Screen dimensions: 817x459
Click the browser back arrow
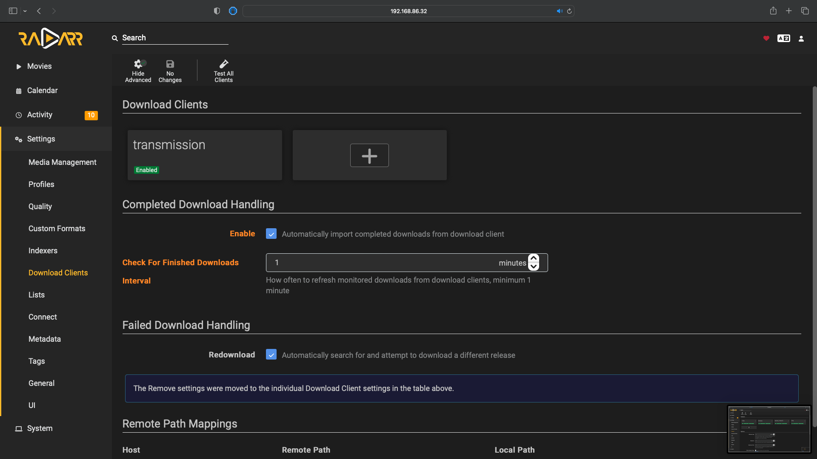39,11
